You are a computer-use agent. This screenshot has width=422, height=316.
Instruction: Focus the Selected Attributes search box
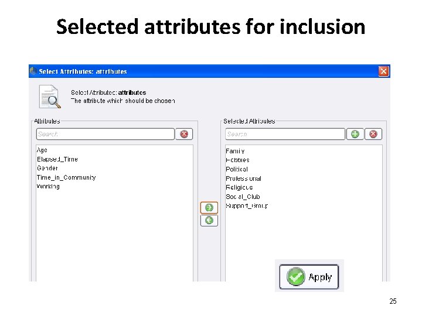click(285, 134)
